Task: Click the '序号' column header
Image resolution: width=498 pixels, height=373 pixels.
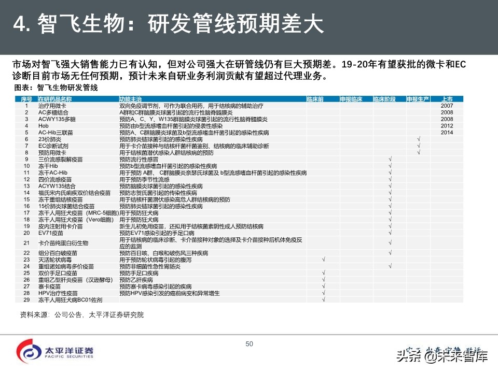Action: (x=26, y=99)
